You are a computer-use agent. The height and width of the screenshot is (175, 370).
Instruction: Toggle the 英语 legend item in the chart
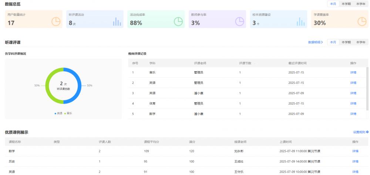click(58, 113)
